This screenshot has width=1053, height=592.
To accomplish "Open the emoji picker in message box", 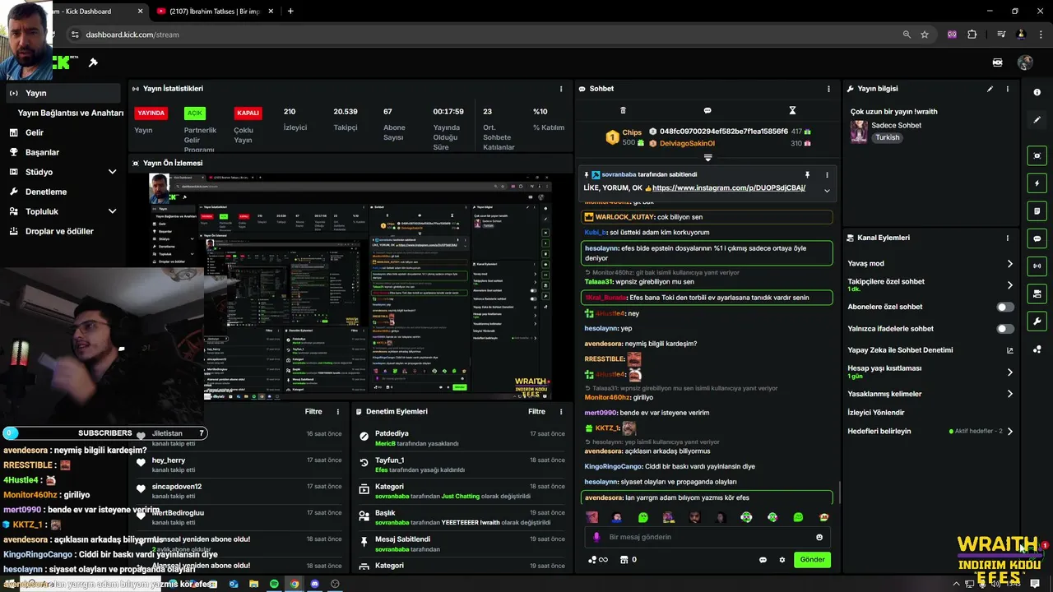I will [x=819, y=537].
